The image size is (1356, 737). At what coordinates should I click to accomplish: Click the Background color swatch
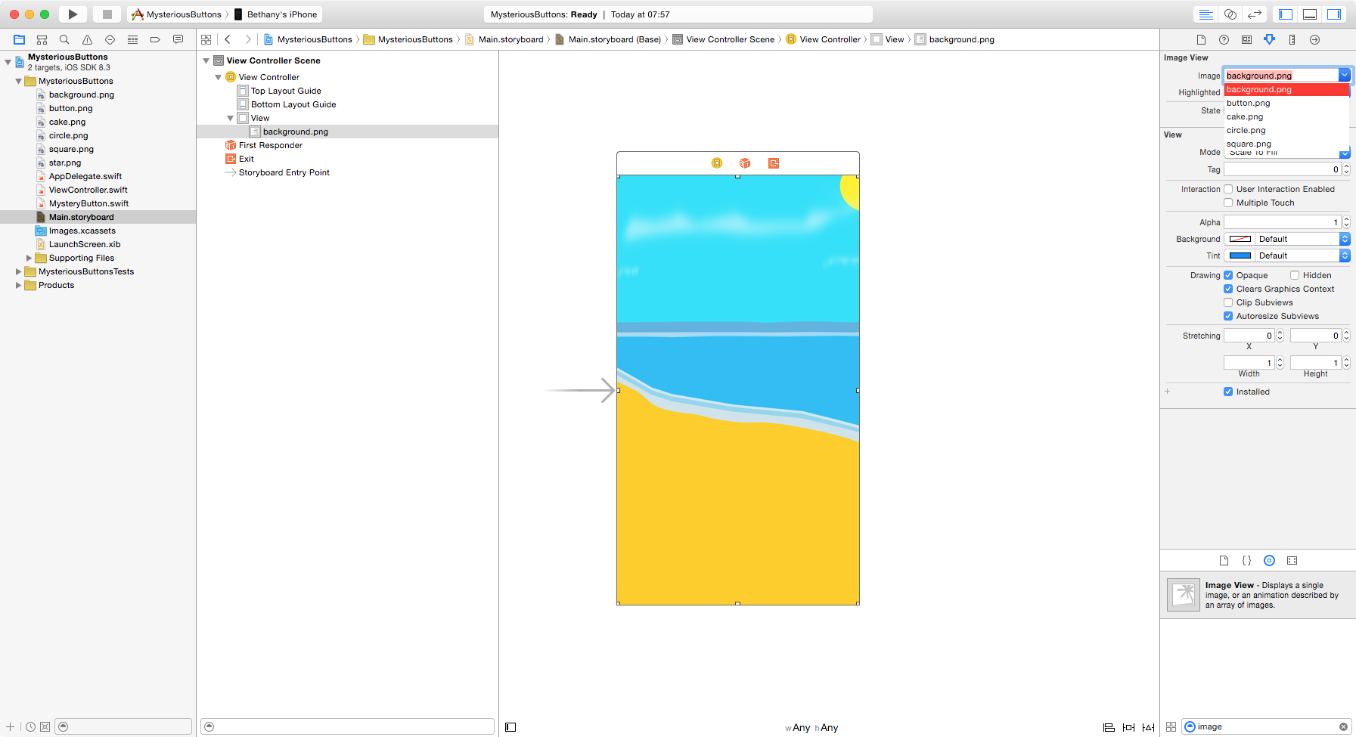pos(1240,239)
